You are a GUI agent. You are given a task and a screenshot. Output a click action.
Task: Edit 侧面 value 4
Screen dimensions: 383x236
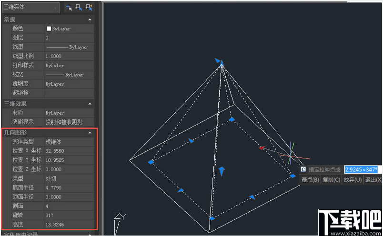point(69,206)
